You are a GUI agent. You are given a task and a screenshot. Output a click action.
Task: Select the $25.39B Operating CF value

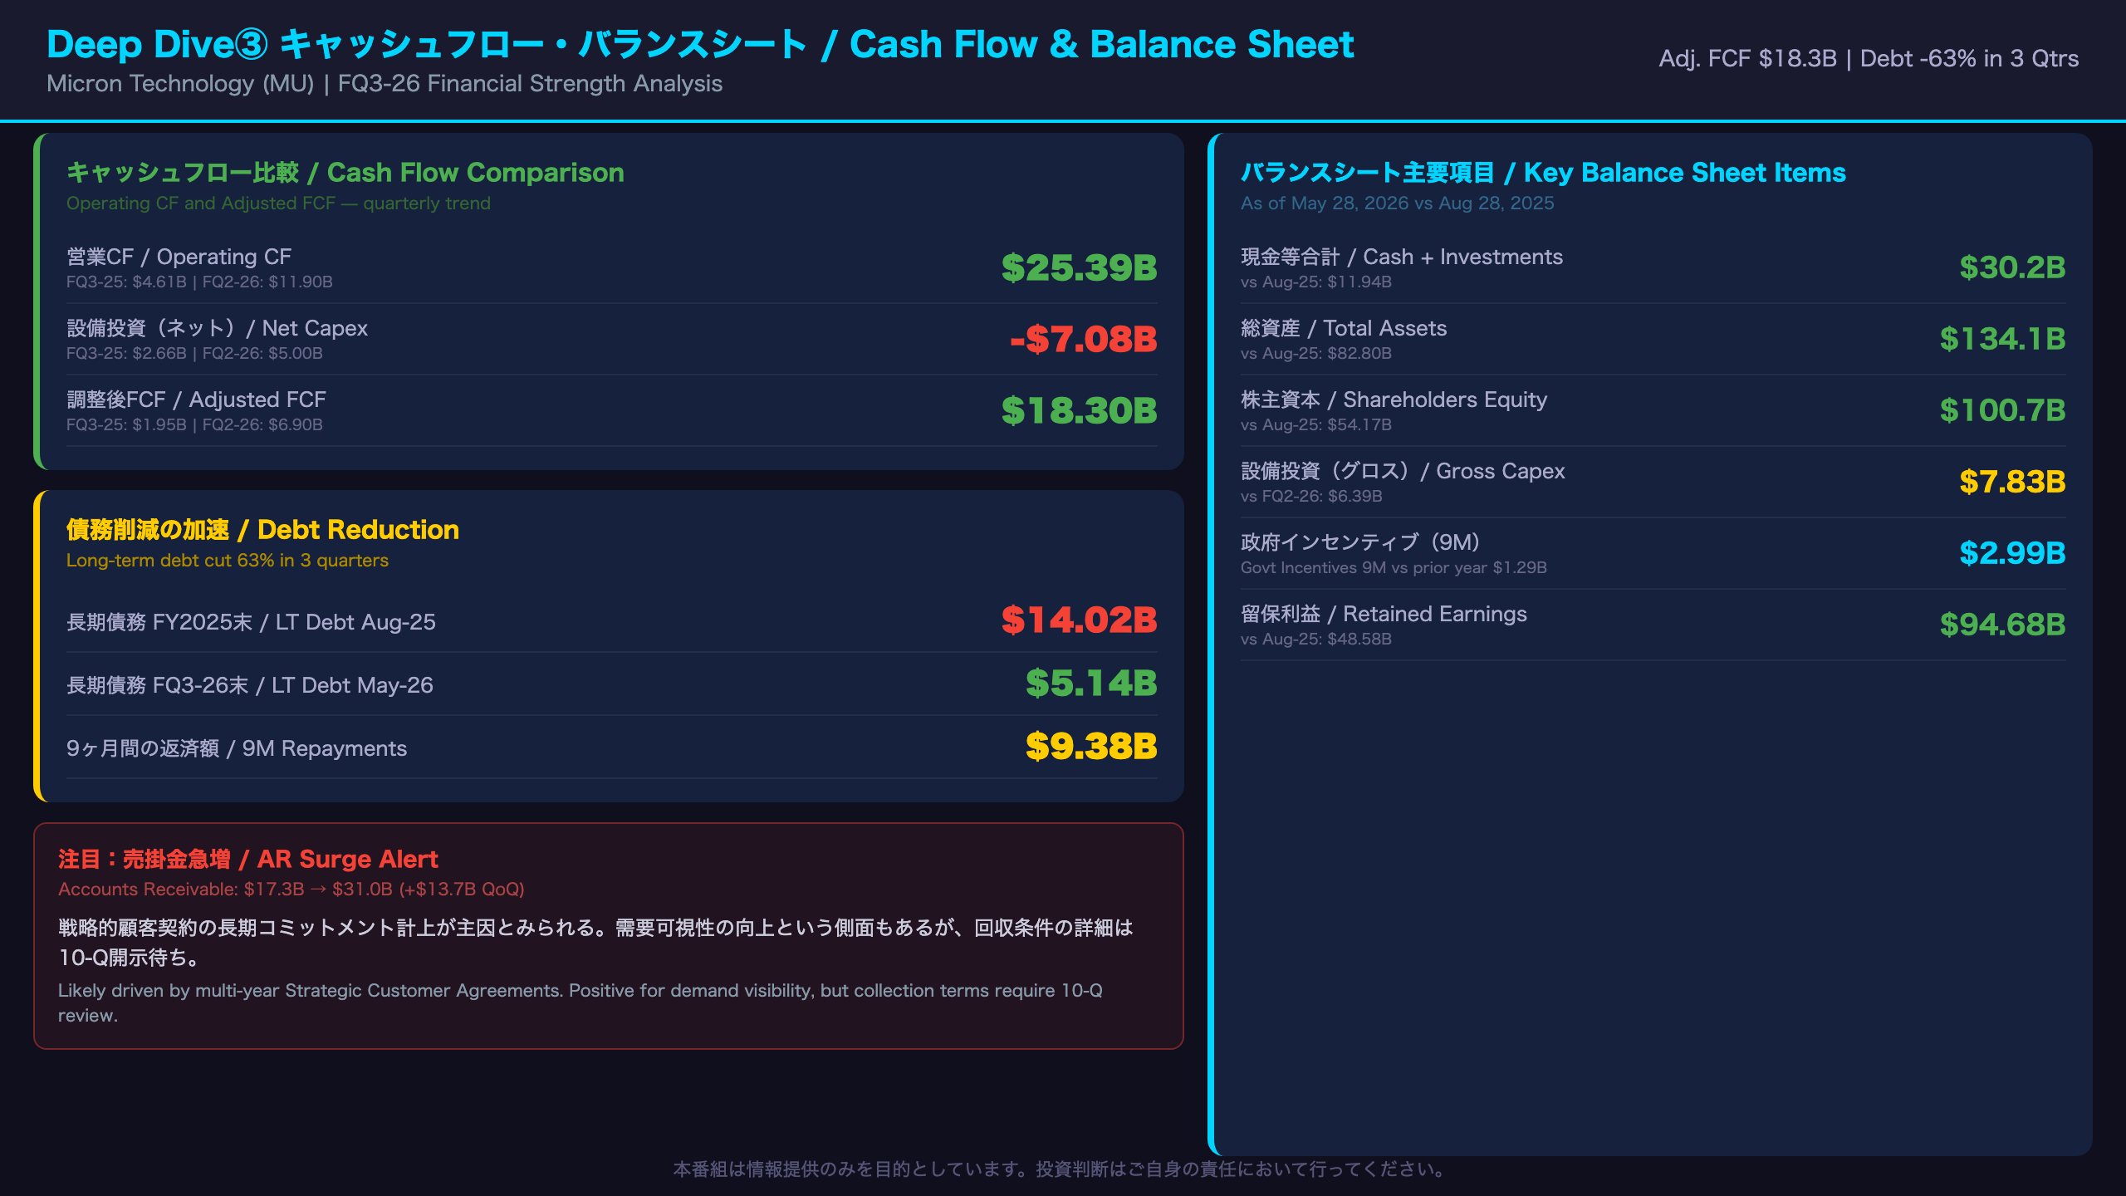(1079, 267)
